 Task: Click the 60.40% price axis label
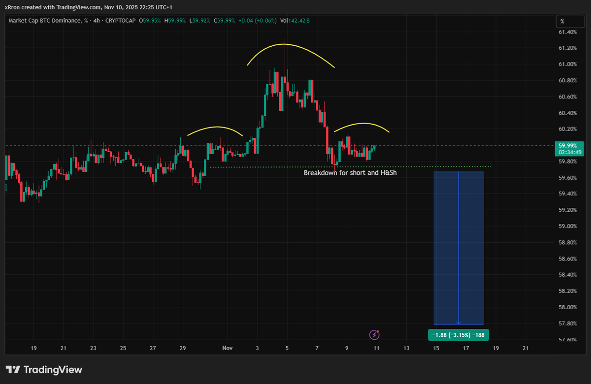[567, 113]
